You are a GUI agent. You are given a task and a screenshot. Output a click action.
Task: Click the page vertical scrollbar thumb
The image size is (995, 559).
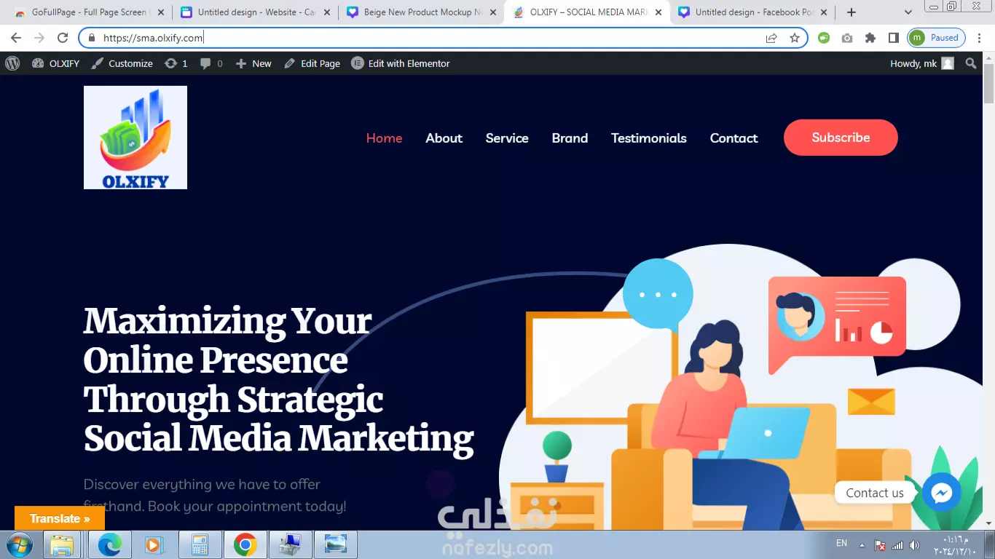pyautogui.click(x=988, y=84)
